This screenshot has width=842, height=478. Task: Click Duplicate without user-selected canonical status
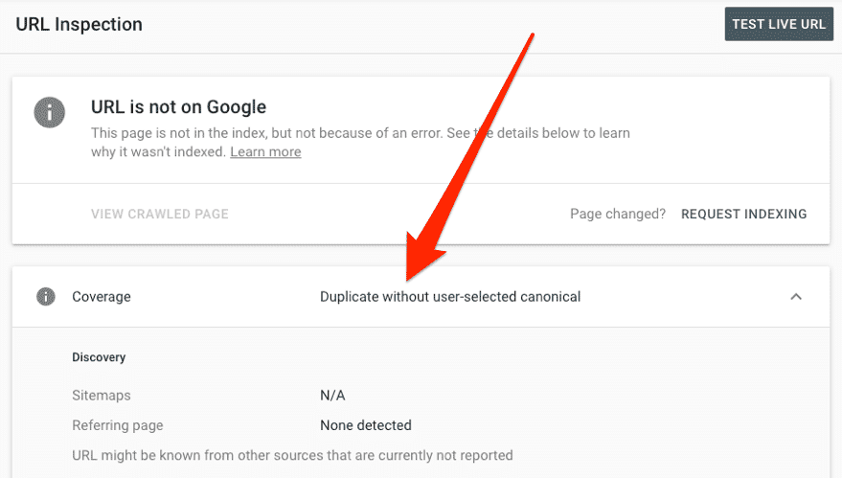pyautogui.click(x=450, y=297)
